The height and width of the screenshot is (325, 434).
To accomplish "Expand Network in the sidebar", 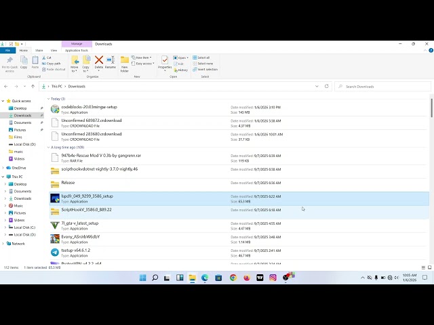I will tap(3, 244).
